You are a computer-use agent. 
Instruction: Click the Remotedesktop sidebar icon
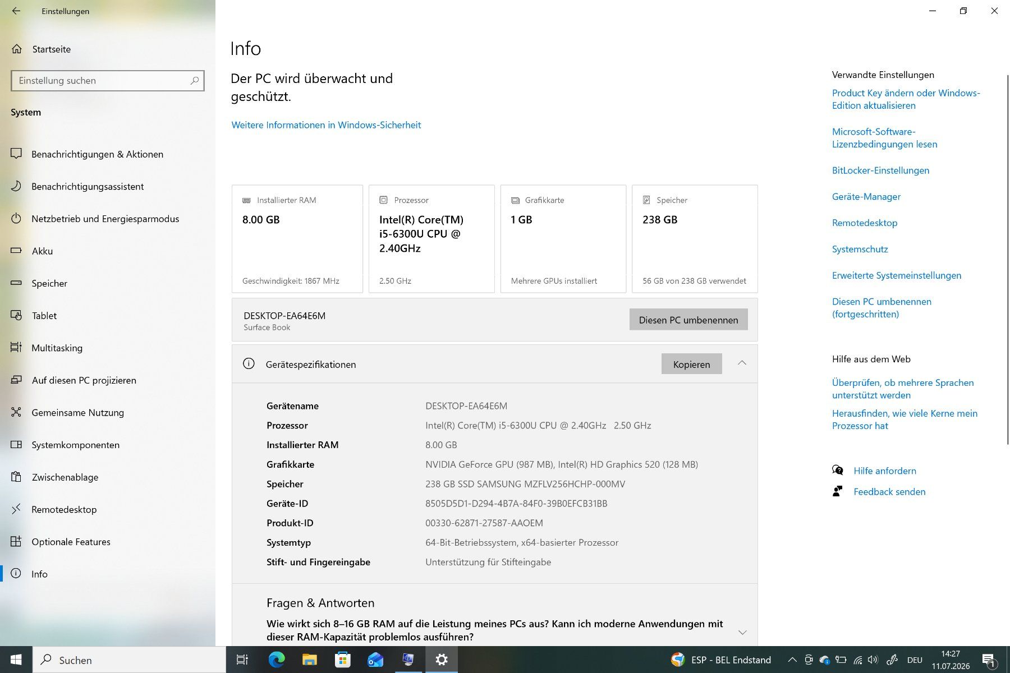(16, 509)
